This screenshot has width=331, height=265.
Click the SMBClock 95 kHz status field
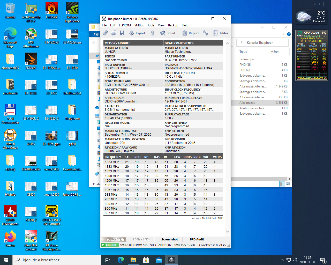click(x=186, y=245)
